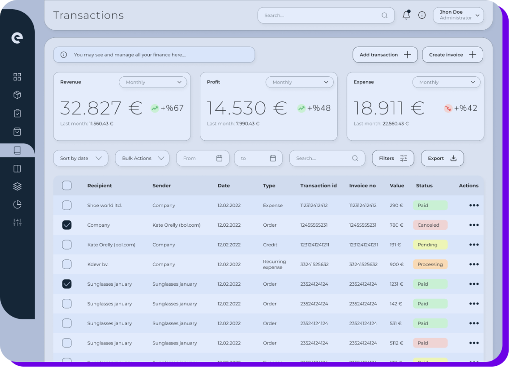Image resolution: width=509 pixels, height=367 pixels.
Task: Click the Add transaction button
Action: click(x=385, y=54)
